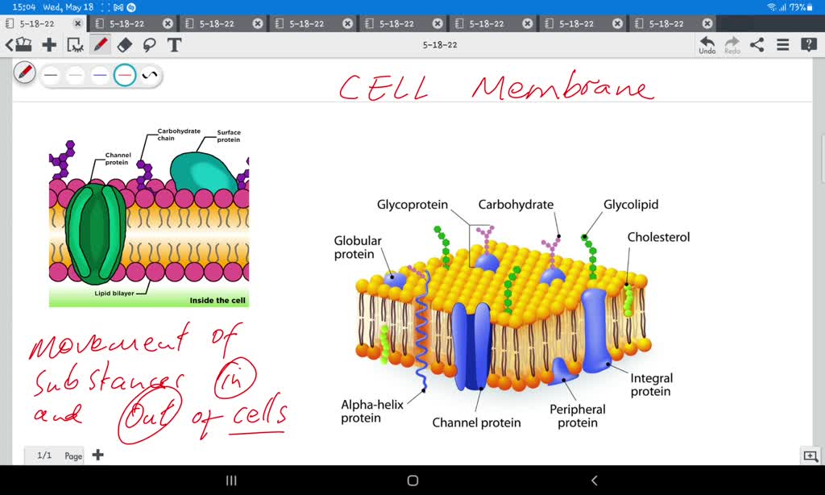Open the page browser icon

tap(23, 44)
